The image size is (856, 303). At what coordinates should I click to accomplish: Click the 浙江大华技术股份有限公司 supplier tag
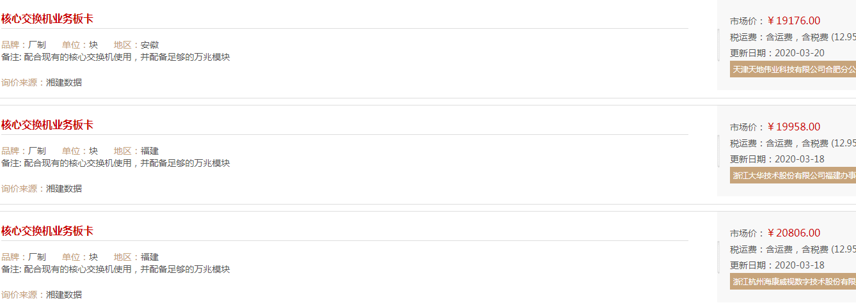pos(793,175)
